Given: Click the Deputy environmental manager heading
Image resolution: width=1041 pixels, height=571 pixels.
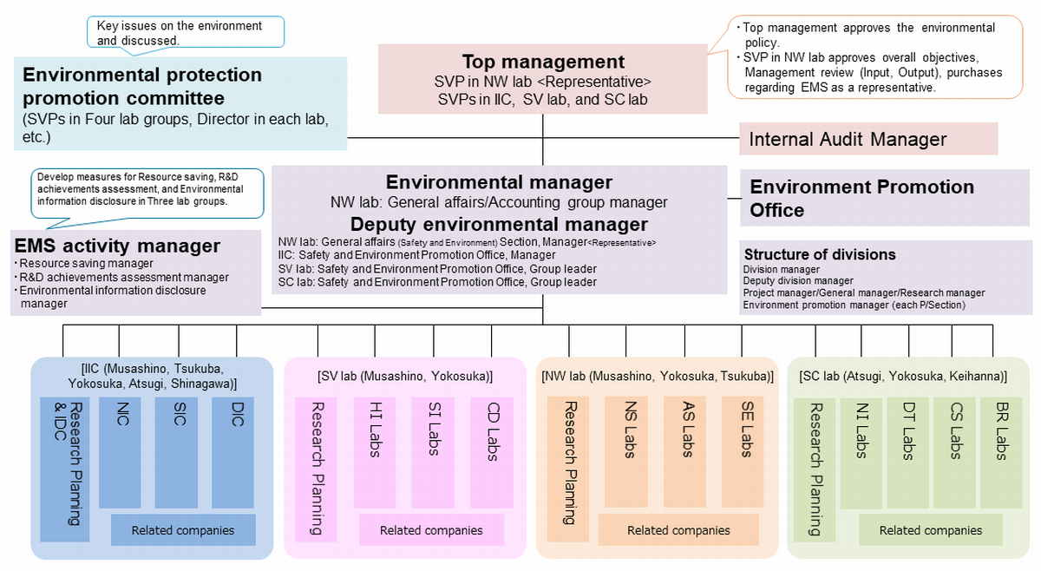Looking at the screenshot, I should pos(499,223).
